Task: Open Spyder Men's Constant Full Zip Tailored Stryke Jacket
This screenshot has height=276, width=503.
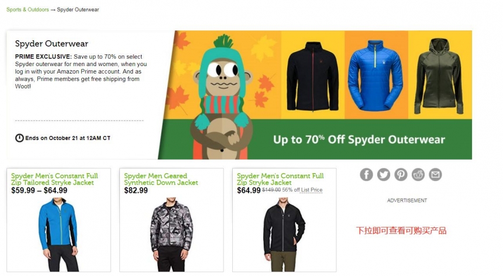Action: pos(54,179)
